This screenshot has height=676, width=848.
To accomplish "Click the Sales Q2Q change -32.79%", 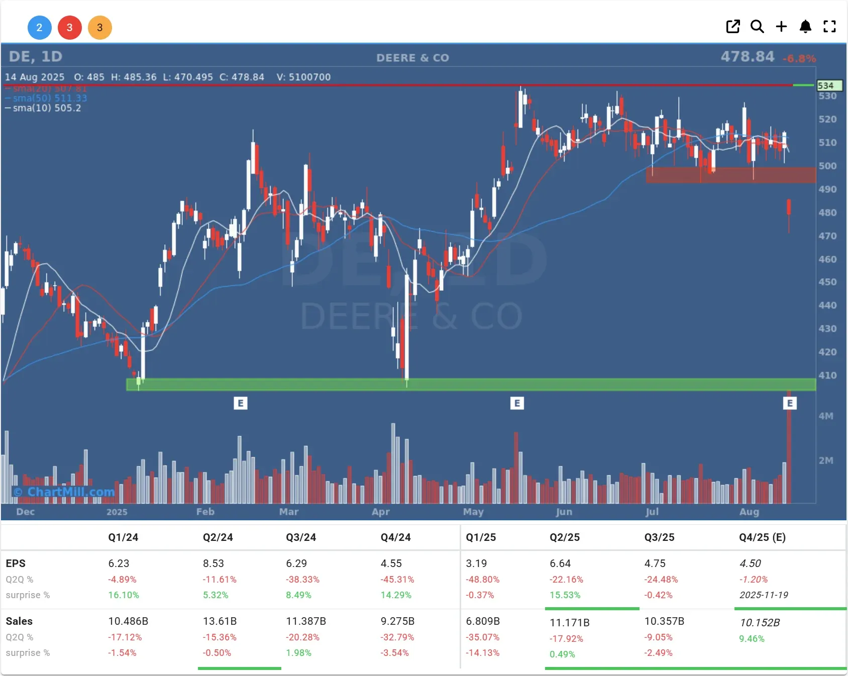I will (397, 637).
